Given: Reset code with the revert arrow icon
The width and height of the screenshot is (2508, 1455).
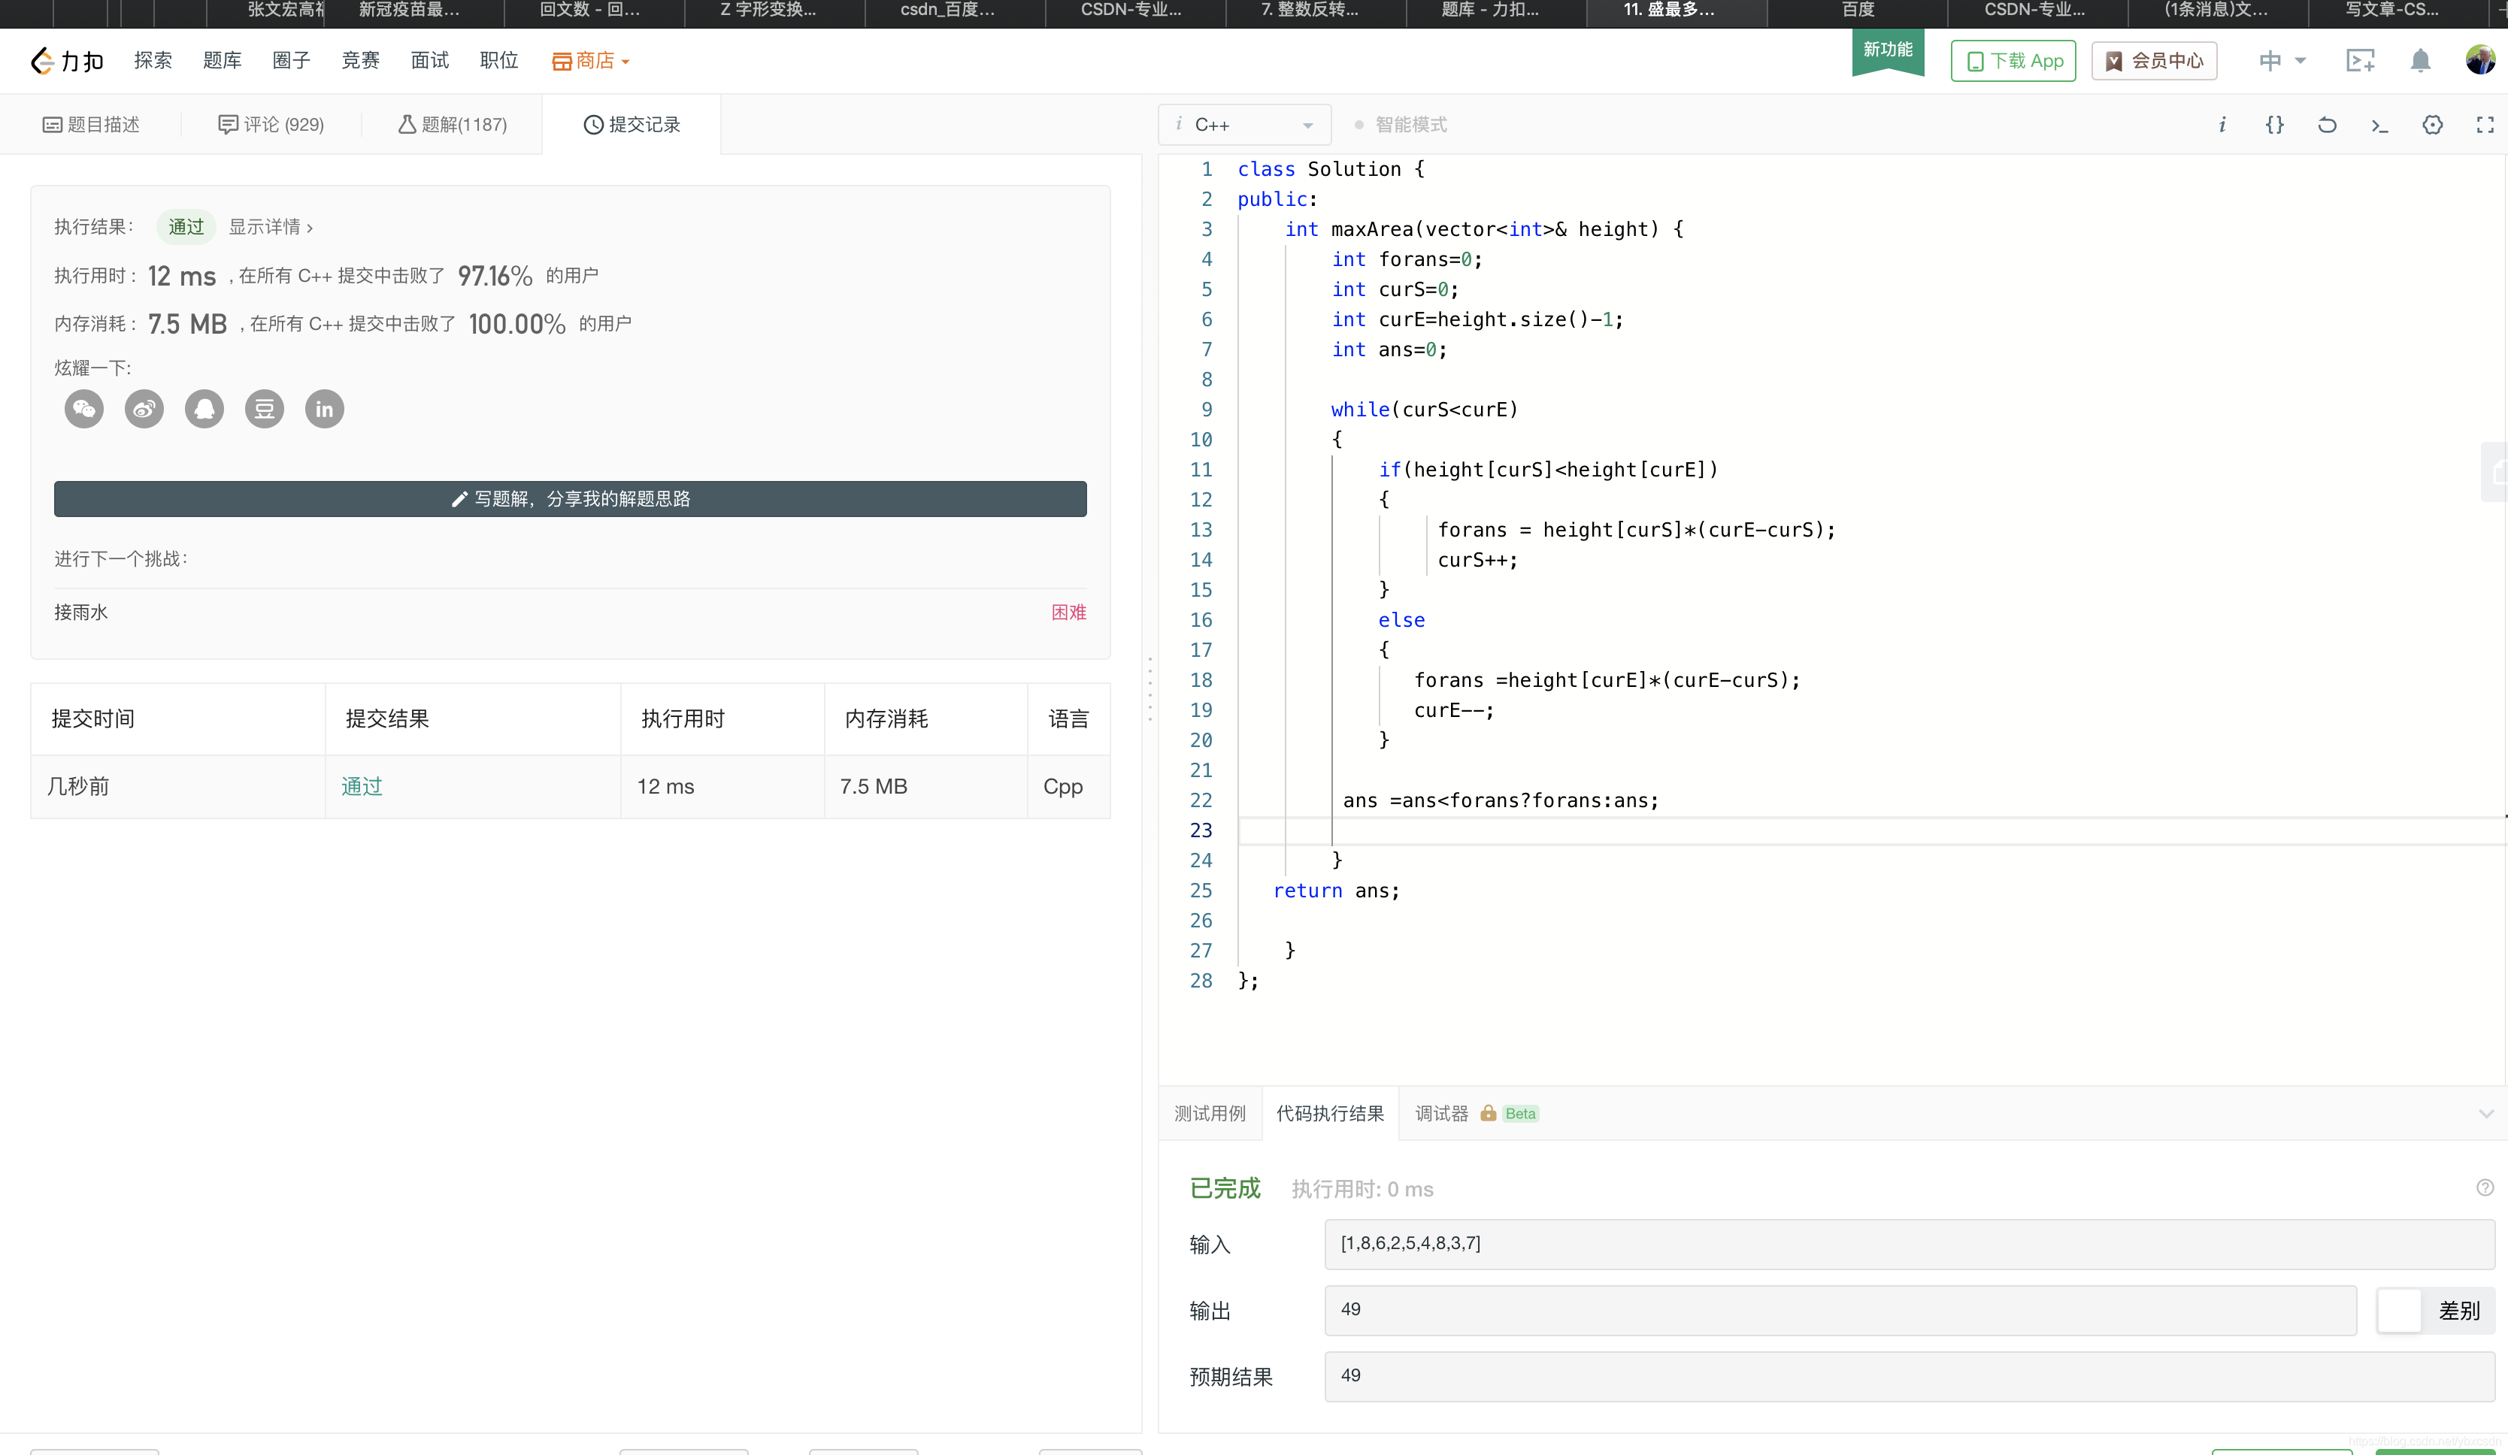Looking at the screenshot, I should (2327, 125).
